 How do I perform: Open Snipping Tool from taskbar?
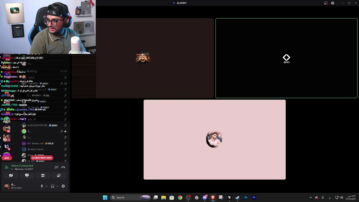click(221, 198)
